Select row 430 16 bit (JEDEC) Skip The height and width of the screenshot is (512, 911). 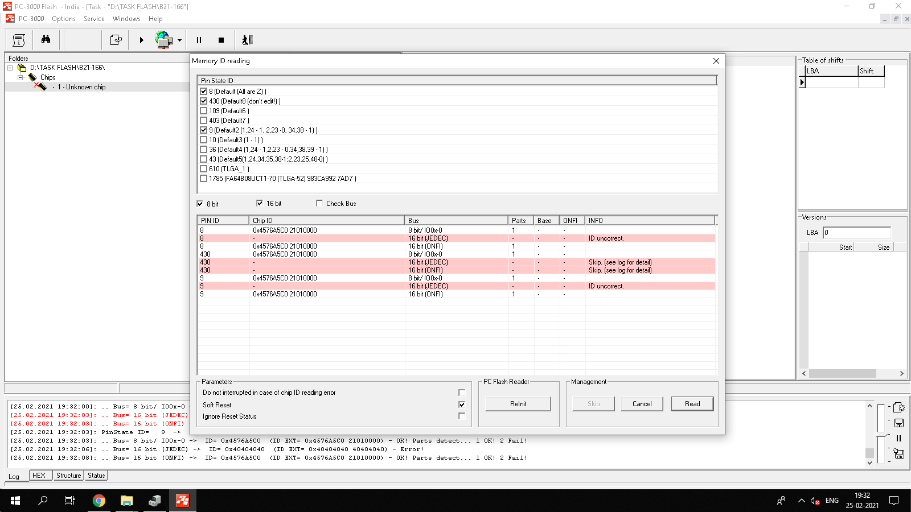coord(457,262)
